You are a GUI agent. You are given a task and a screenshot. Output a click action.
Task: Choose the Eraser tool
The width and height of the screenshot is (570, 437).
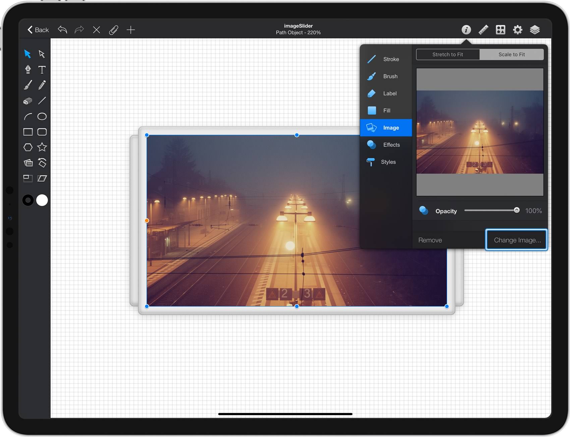coord(28,101)
